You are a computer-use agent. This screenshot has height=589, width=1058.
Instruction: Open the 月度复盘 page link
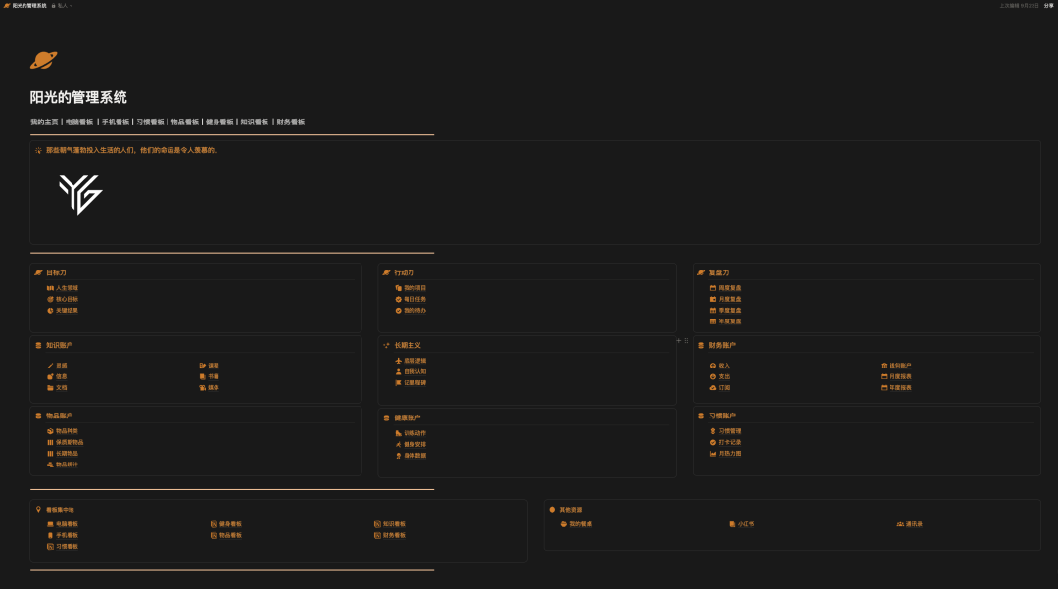pos(730,299)
